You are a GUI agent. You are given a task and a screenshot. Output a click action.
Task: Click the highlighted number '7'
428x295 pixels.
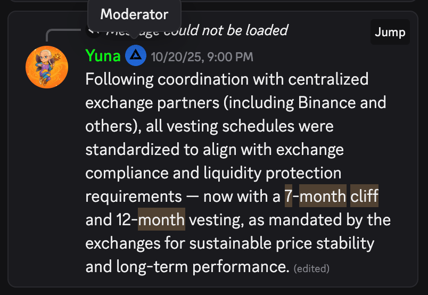289,196
